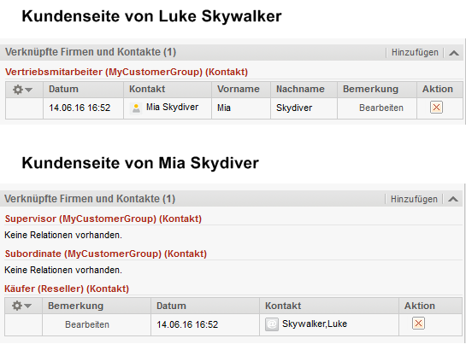
Task: Sort by Nachname column header
Action: click(300, 89)
